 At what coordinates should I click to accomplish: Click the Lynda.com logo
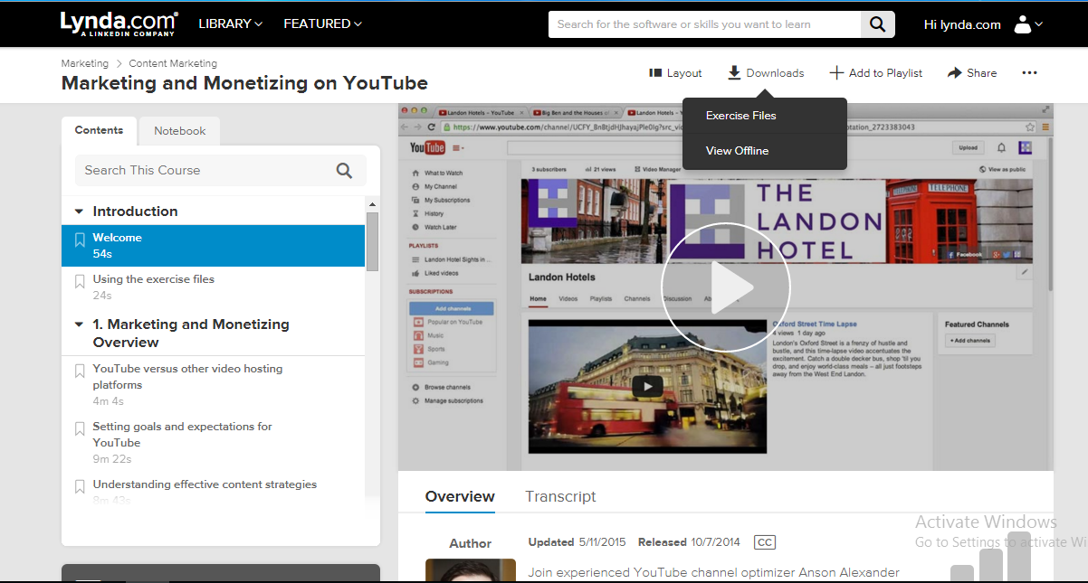tap(119, 24)
